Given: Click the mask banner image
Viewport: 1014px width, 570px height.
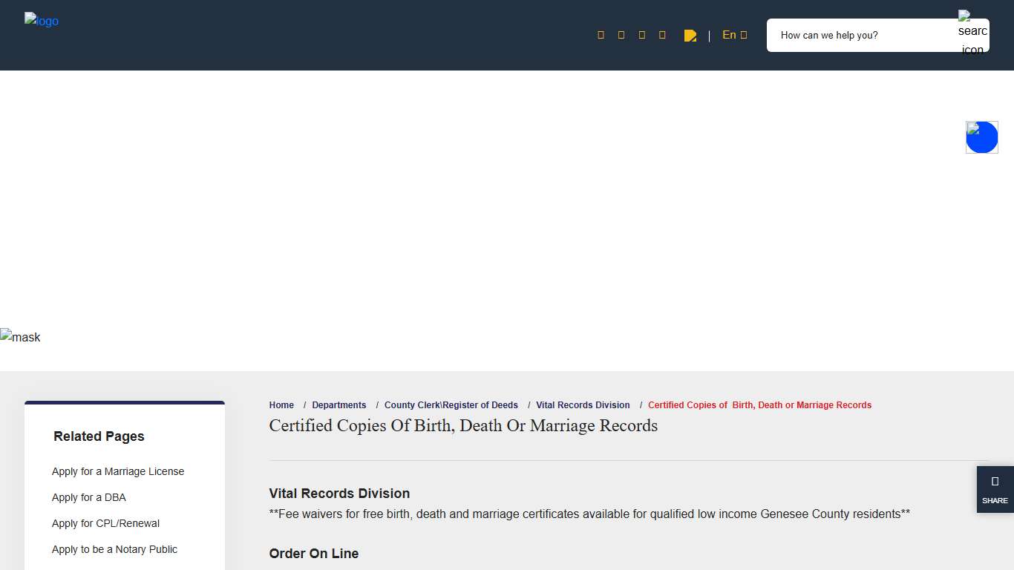Looking at the screenshot, I should [x=20, y=337].
